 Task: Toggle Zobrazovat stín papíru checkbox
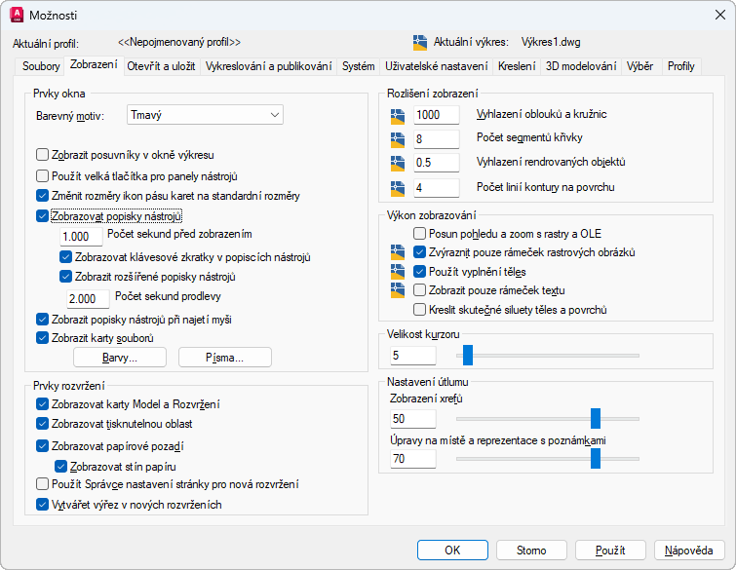[x=61, y=467]
